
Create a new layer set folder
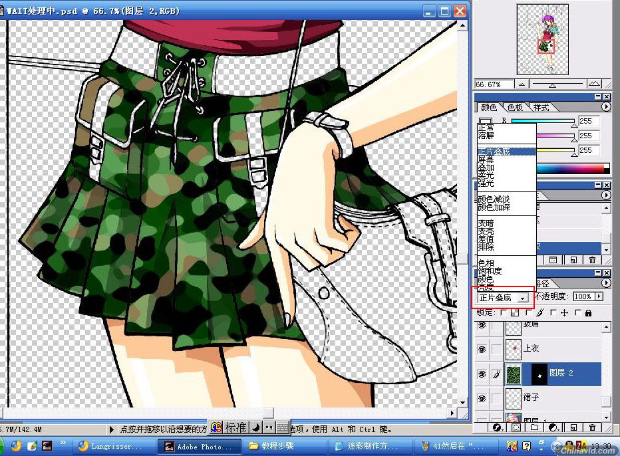535,427
